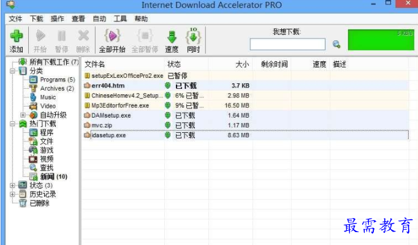Click the app icon in title bar

(x=10, y=4)
